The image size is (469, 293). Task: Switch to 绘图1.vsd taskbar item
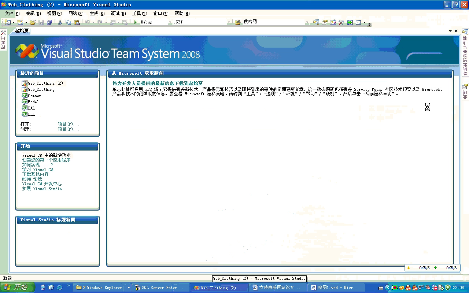[336, 288]
